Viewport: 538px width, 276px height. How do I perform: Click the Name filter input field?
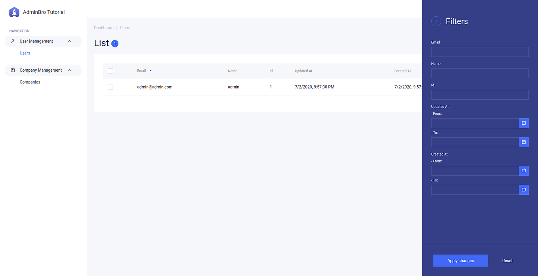480,73
